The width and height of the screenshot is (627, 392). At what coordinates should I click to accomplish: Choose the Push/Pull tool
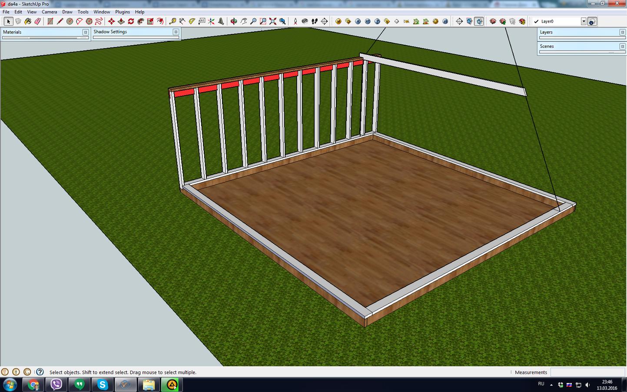pyautogui.click(x=121, y=21)
